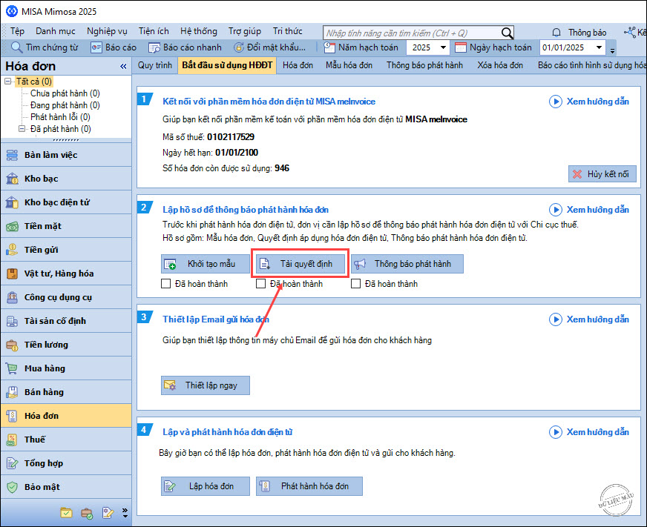Click the Kho bạc bank icon
Image resolution: width=647 pixels, height=527 pixels.
[12, 179]
